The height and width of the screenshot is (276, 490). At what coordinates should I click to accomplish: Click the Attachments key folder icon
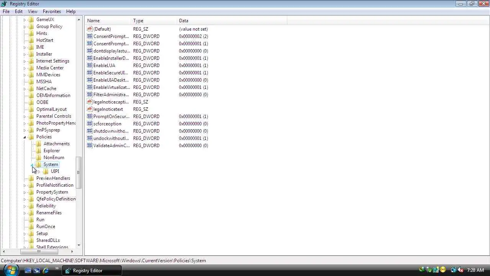[x=39, y=144]
